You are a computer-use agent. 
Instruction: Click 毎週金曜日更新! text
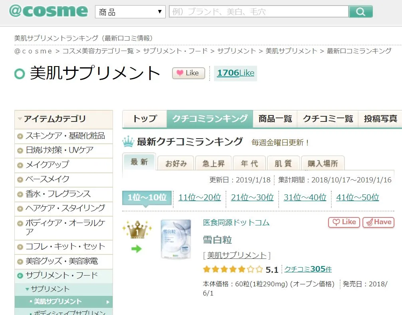(281, 143)
